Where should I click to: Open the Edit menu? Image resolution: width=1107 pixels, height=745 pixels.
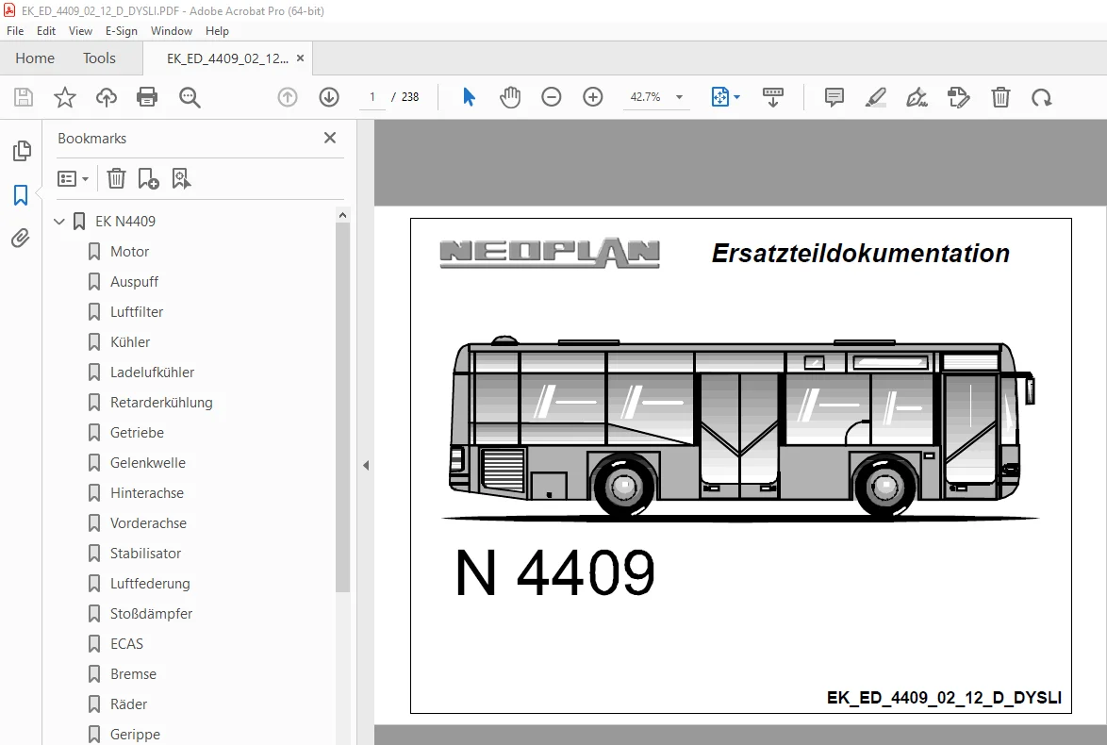46,31
